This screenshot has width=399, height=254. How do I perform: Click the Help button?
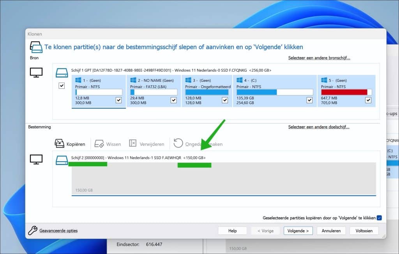pos(232,231)
